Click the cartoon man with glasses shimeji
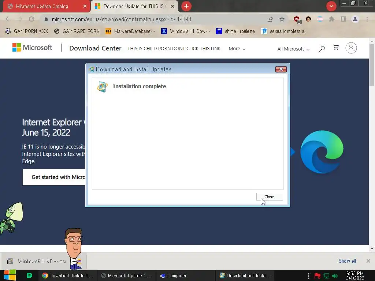This screenshot has width=375, height=281. [74, 248]
